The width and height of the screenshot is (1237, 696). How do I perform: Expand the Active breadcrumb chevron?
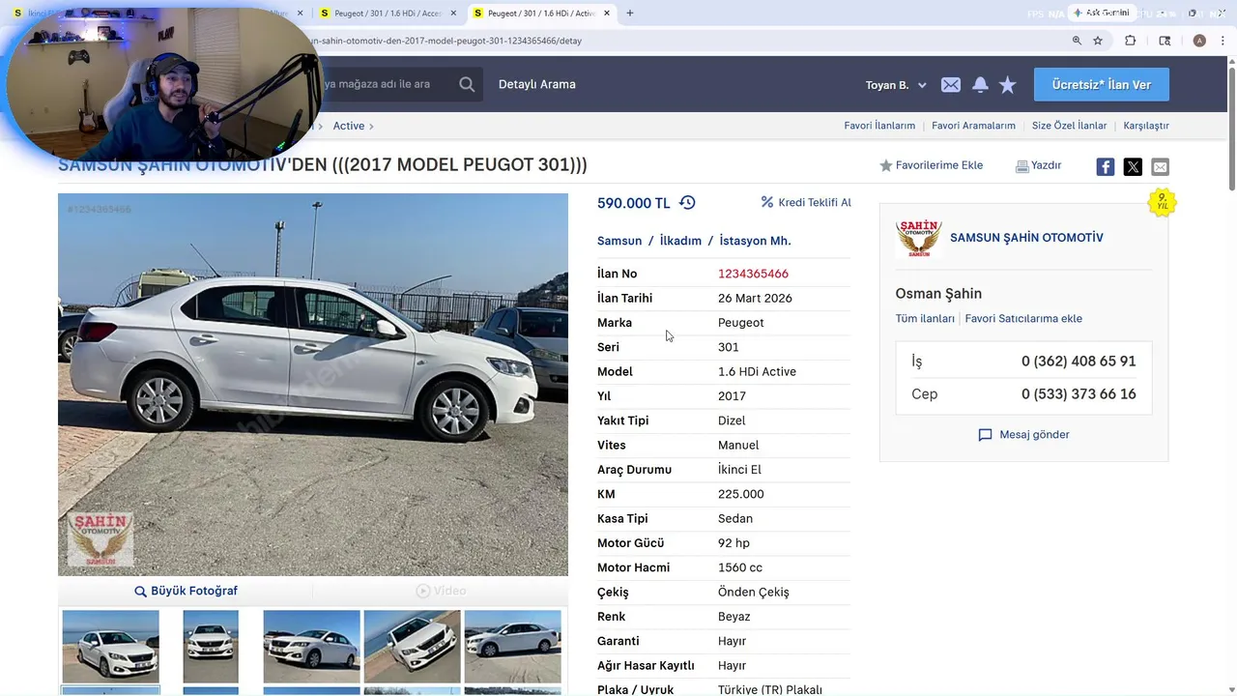(370, 126)
